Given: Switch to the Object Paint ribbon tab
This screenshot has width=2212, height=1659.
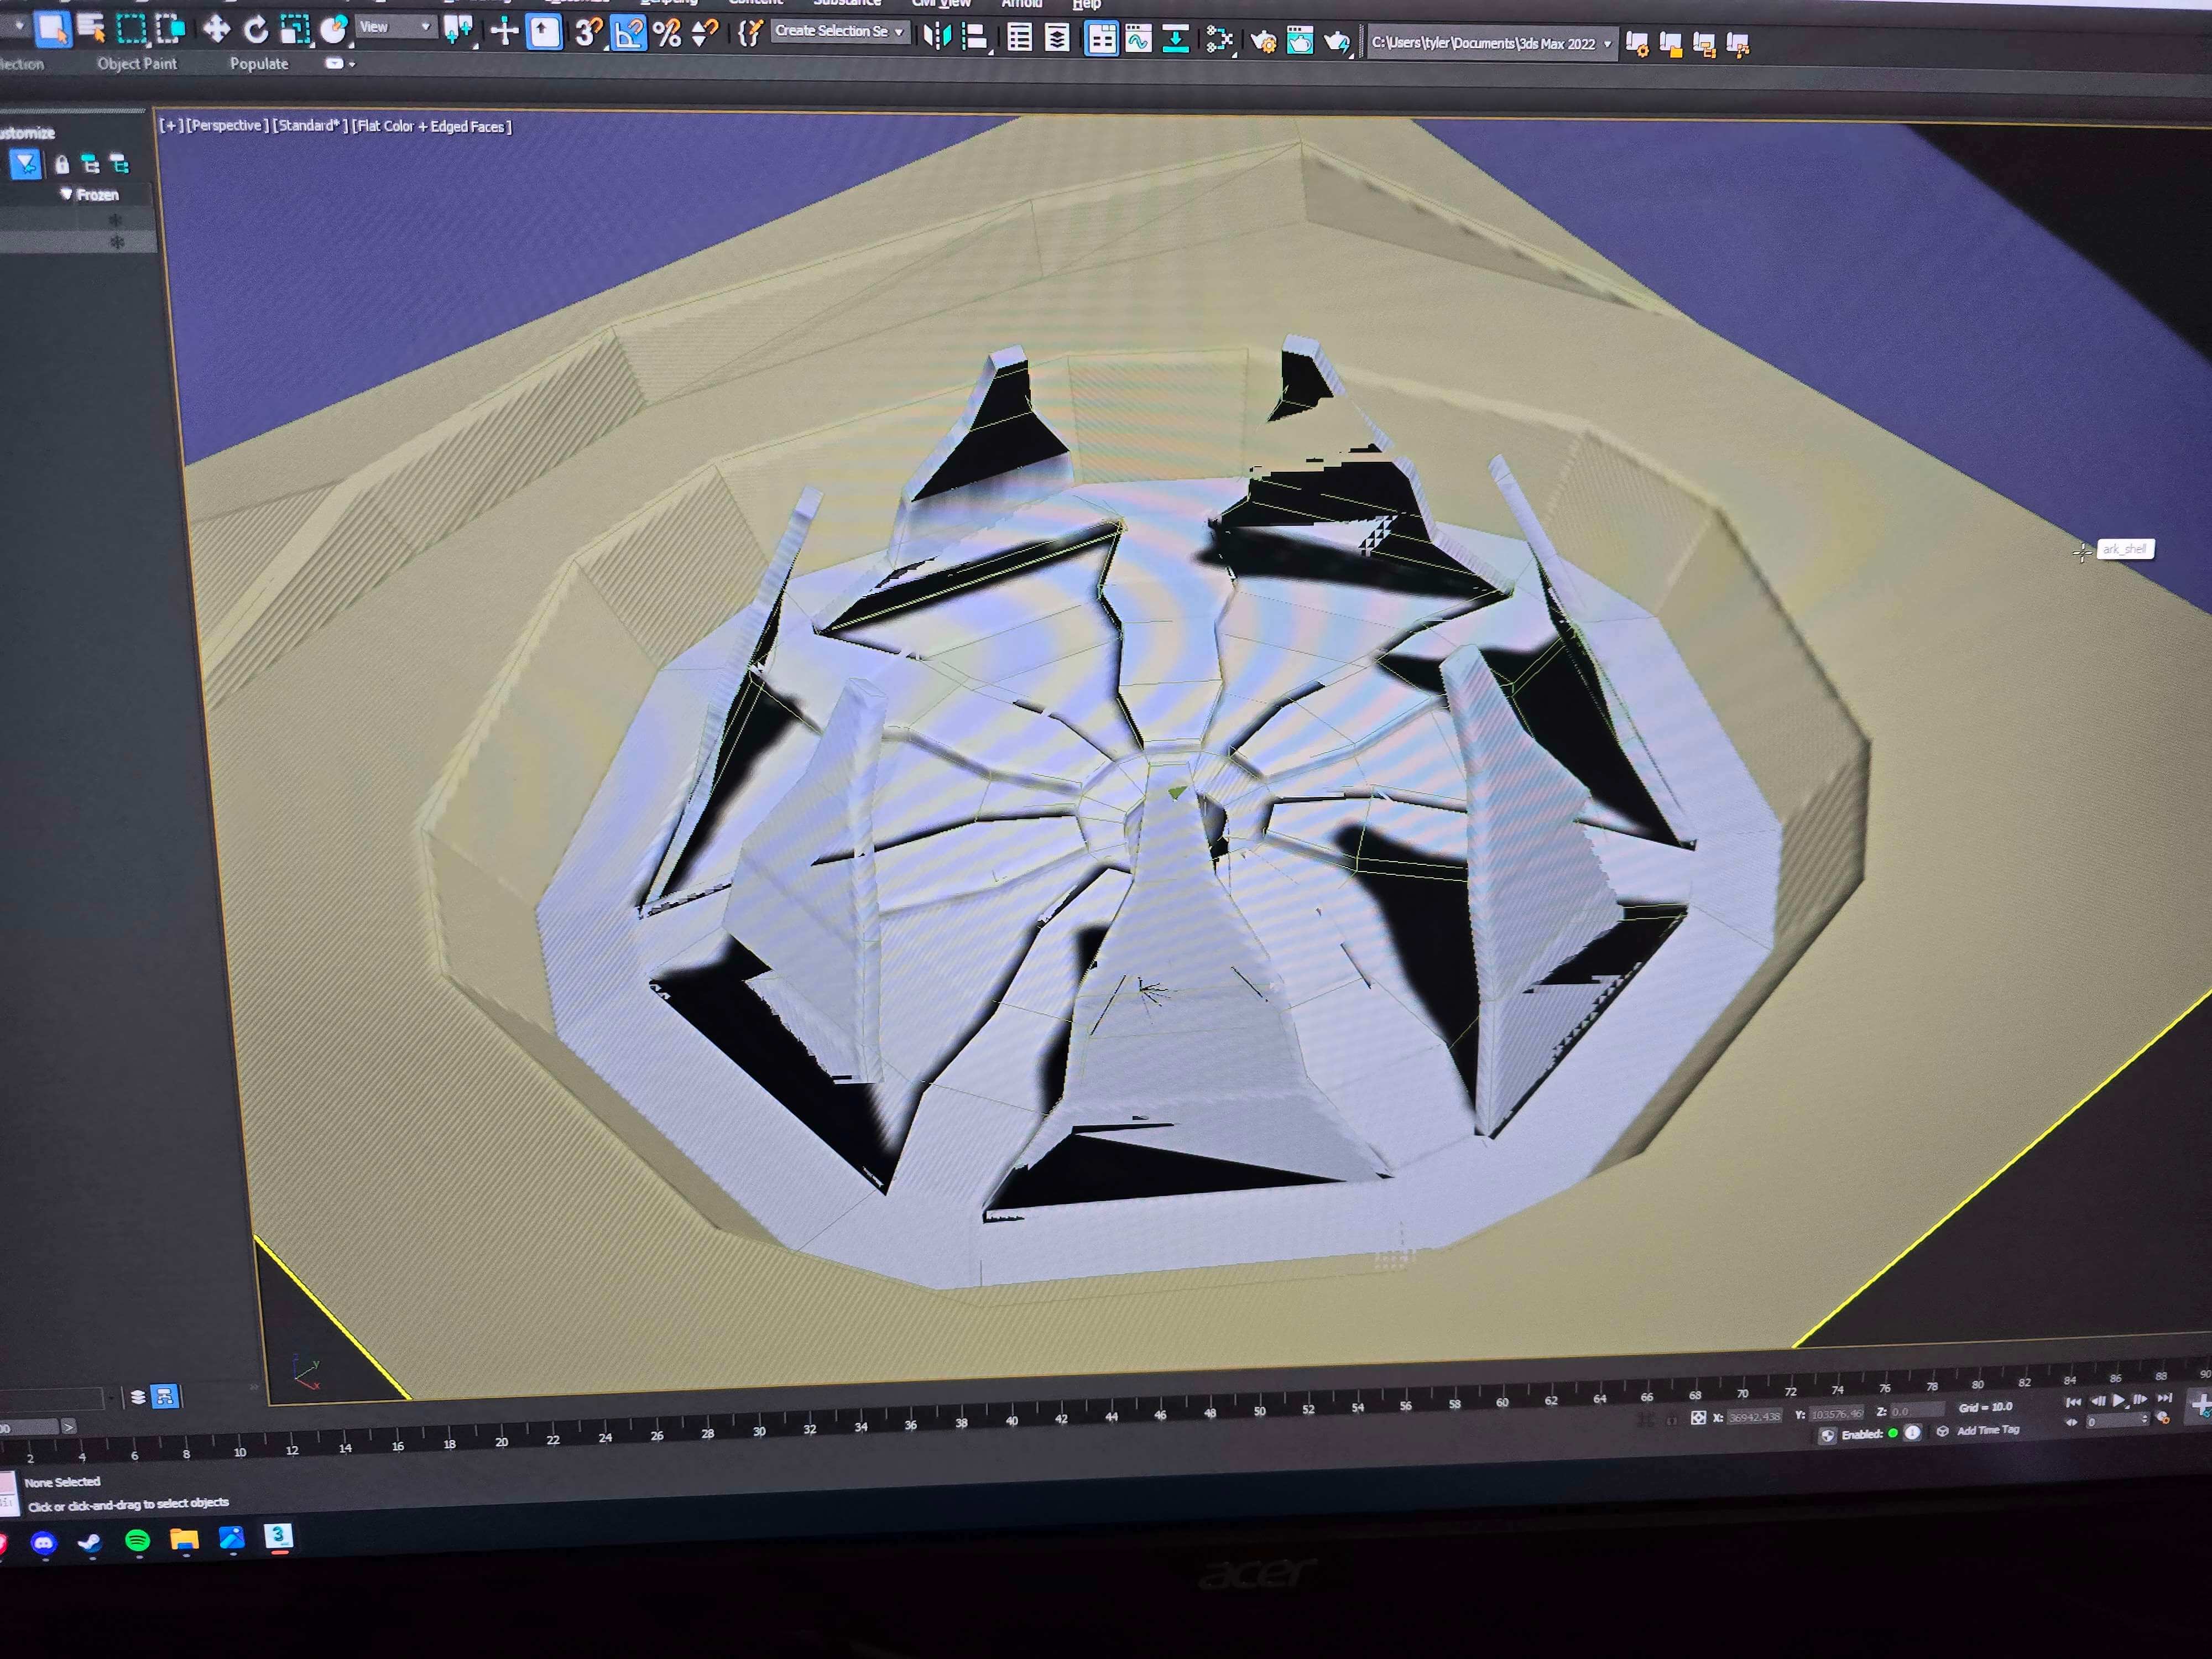Looking at the screenshot, I should click(137, 63).
